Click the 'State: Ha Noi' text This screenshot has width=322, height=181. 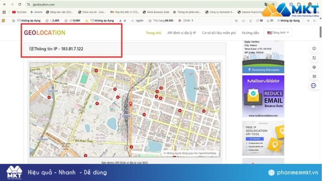point(252,42)
